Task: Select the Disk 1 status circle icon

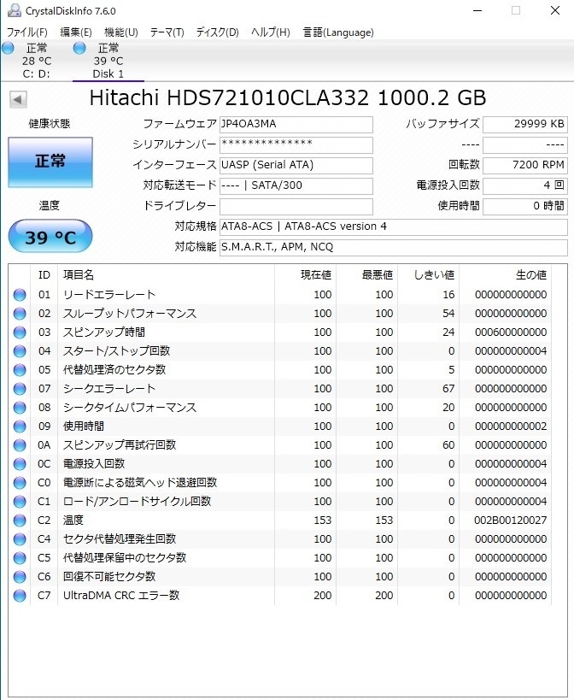Action: tap(79, 48)
